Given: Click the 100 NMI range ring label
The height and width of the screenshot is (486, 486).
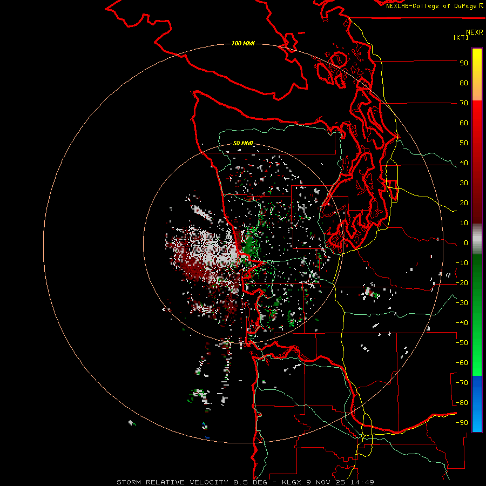Looking at the screenshot, I should point(243,43).
